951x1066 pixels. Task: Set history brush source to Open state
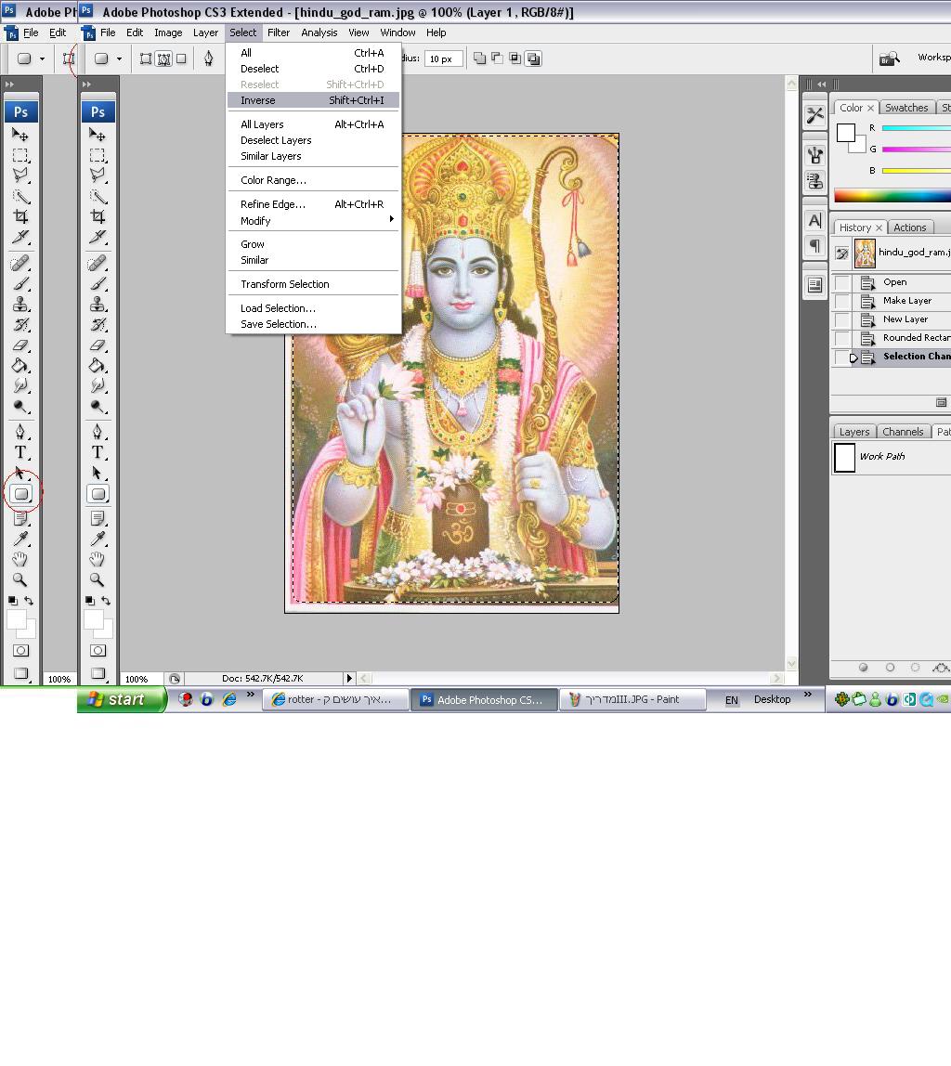(x=842, y=282)
